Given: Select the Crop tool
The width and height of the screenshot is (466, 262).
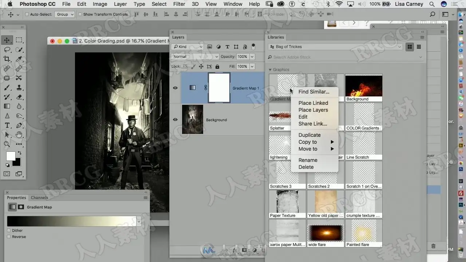Looking at the screenshot, I should [x=7, y=59].
